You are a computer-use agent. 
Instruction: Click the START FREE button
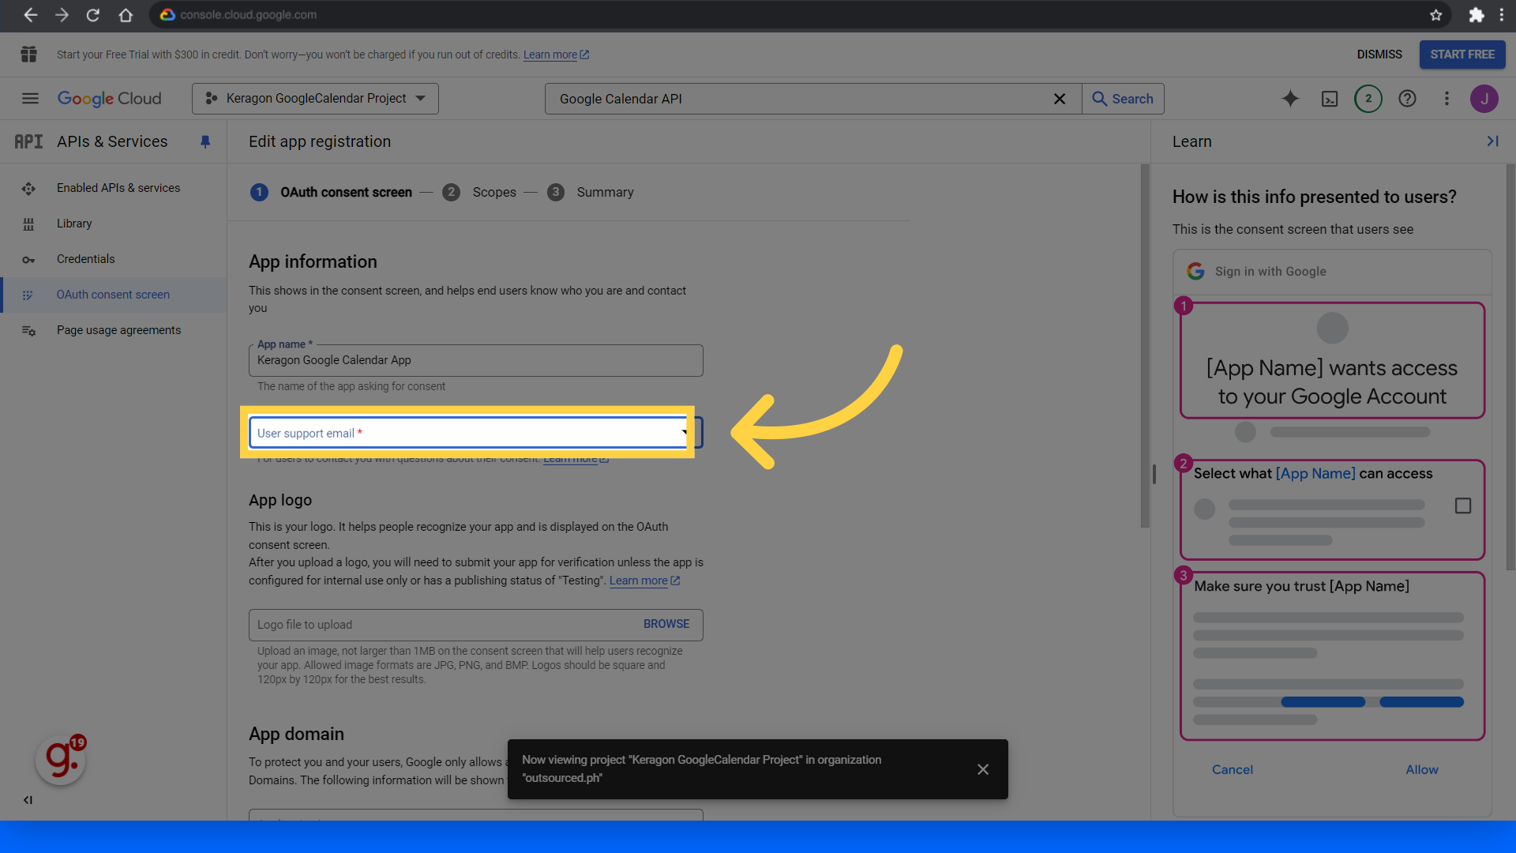(1462, 54)
